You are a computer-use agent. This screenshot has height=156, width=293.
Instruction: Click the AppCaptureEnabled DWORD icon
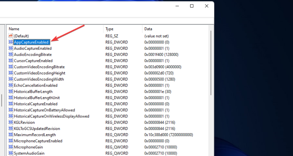point(11,42)
